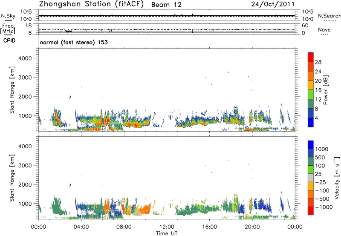Click the N.Sky legend label
This screenshot has width=341, height=236.
8,16
